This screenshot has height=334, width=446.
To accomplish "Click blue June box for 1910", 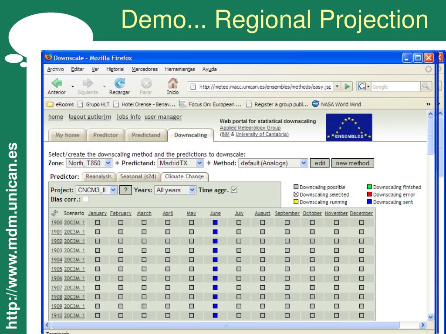I will [x=215, y=315].
